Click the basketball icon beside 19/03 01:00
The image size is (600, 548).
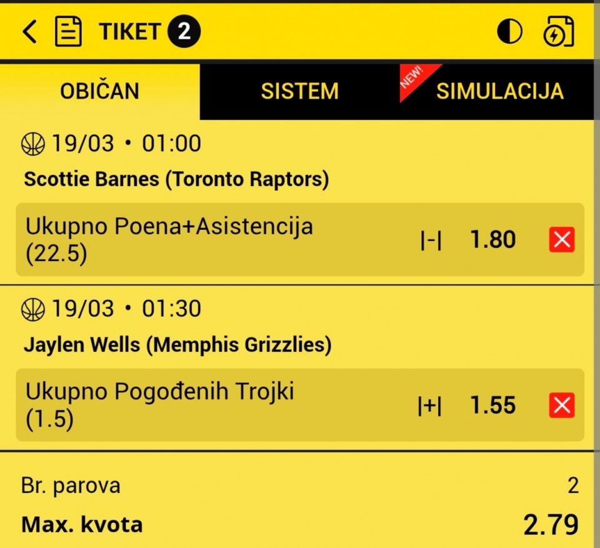pyautogui.click(x=33, y=144)
